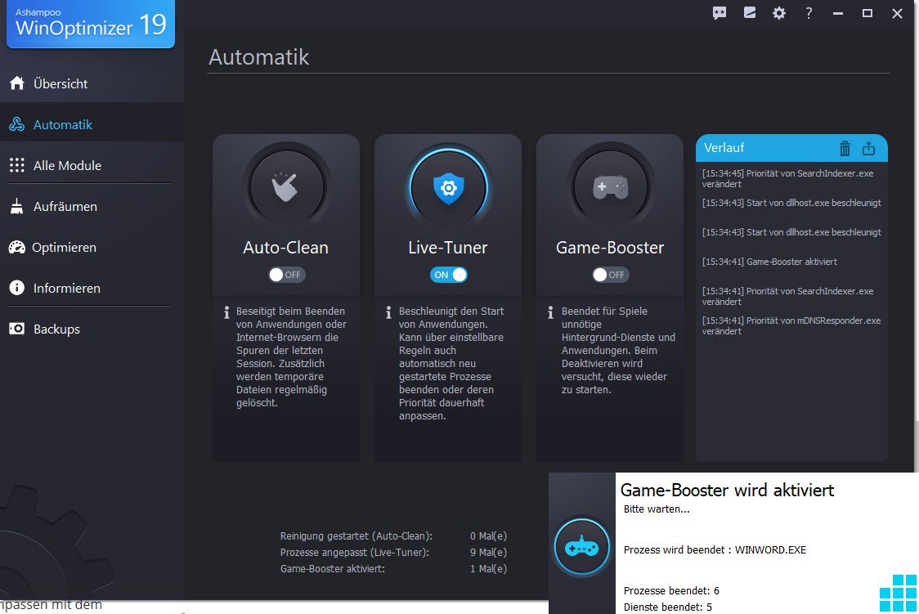Screen dimensions: 919x614
Task: Click the Automatik sidebar icon
Action: pos(17,124)
